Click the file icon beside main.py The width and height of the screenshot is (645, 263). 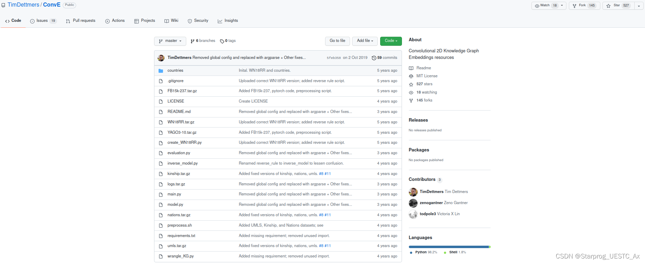click(161, 194)
